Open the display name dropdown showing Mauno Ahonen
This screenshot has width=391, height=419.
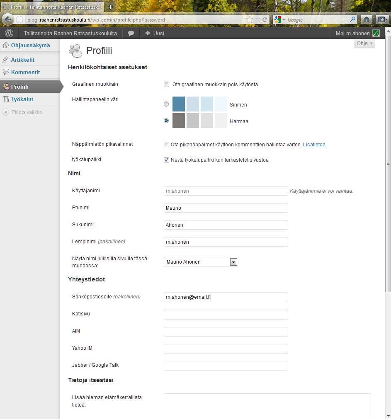point(233,262)
